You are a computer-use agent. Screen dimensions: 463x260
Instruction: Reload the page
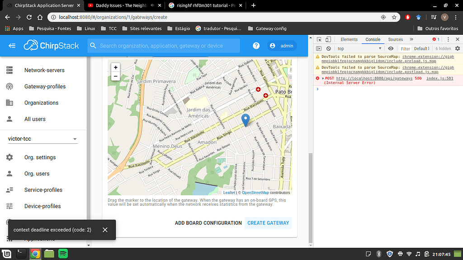coord(29,17)
